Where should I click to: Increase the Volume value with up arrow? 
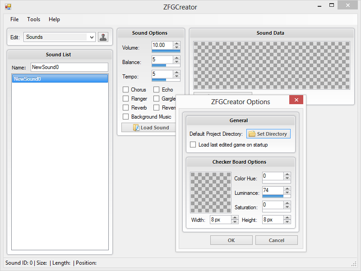(x=176, y=43)
